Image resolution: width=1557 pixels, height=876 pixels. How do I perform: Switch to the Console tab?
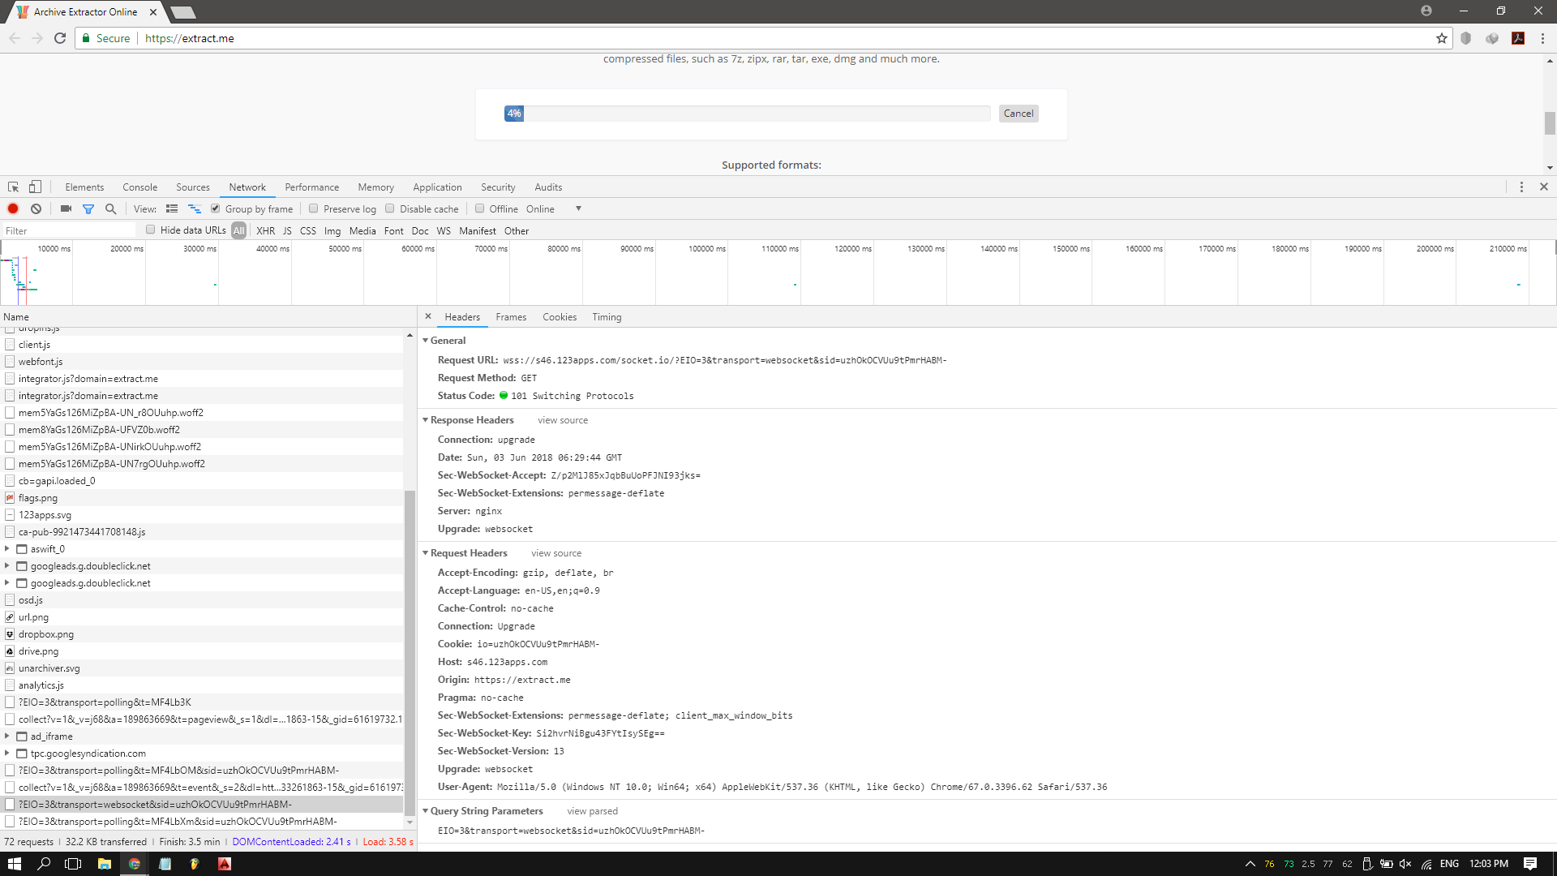coord(139,187)
